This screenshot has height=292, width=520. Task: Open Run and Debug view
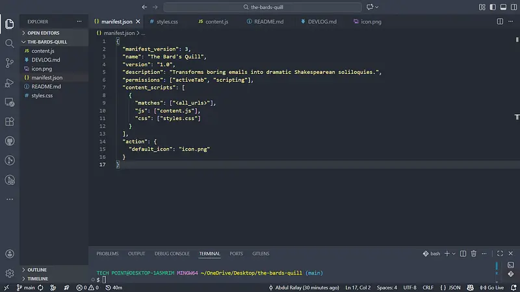[x=10, y=82]
